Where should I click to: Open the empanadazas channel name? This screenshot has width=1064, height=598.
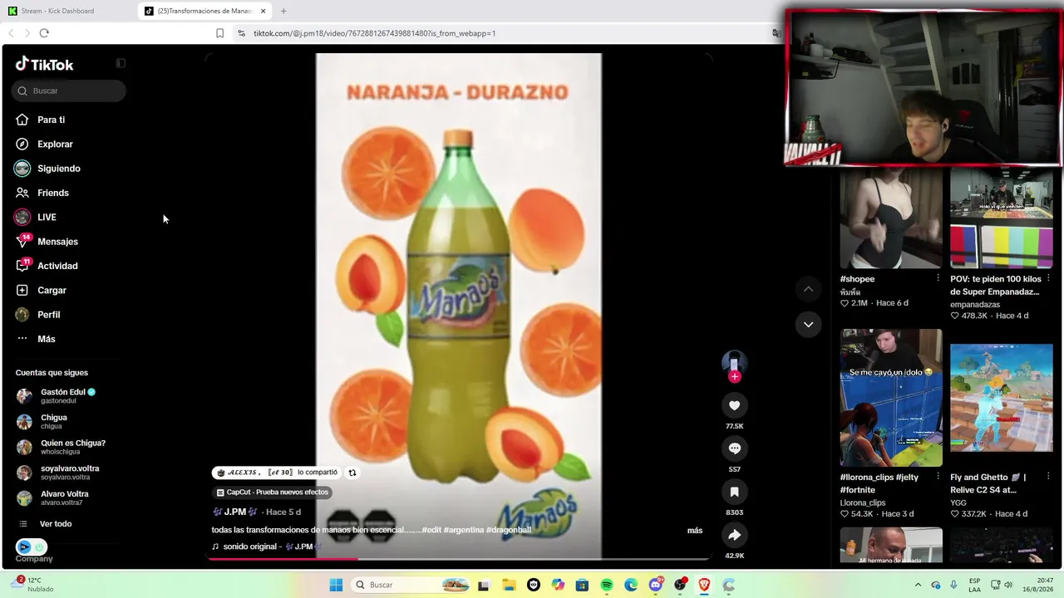coord(975,305)
